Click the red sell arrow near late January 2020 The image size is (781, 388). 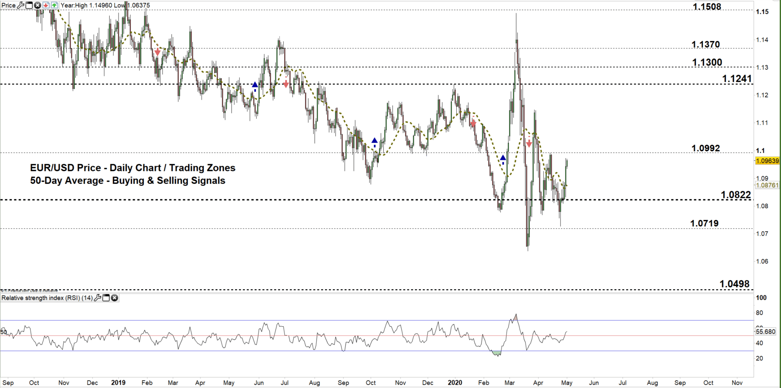coord(473,122)
